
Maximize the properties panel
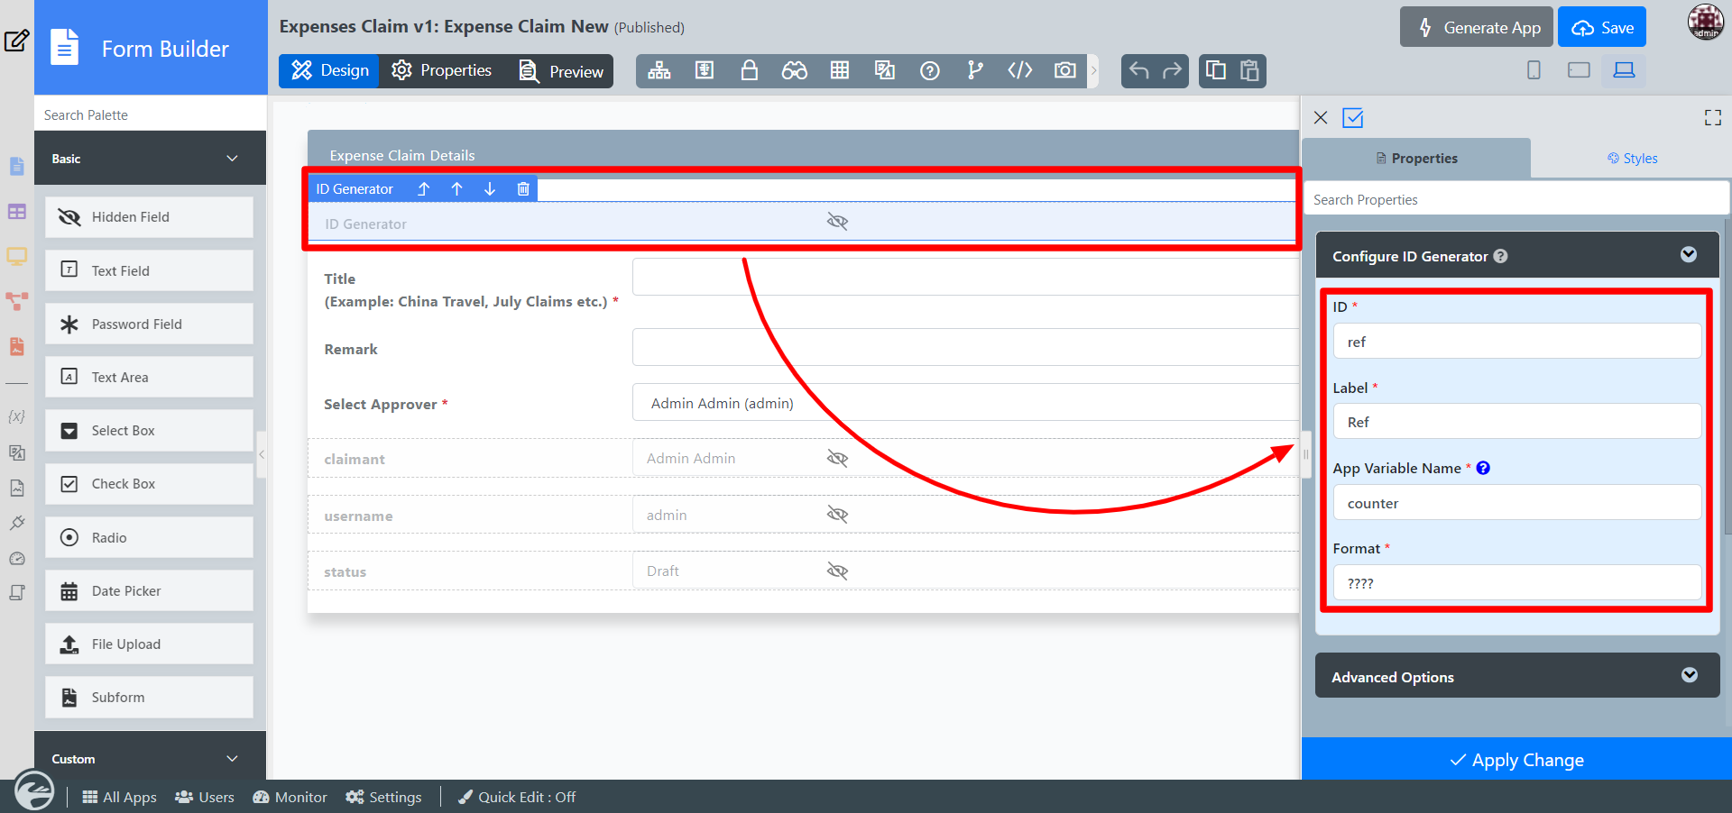click(x=1713, y=117)
